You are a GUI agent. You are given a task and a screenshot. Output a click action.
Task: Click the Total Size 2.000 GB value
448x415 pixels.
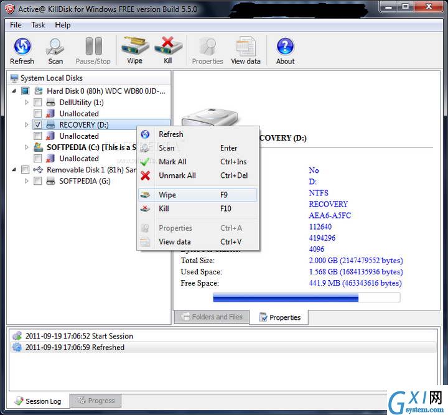coord(356,261)
